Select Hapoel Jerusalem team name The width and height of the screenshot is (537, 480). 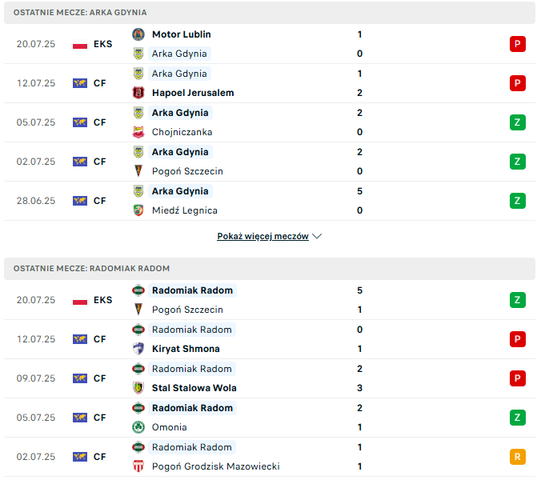coord(193,93)
